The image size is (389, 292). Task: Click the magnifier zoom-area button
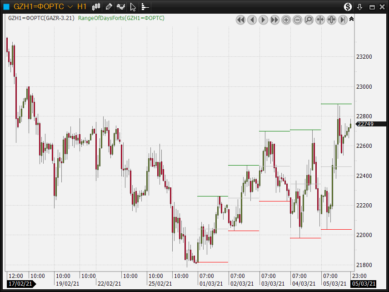tap(309, 20)
